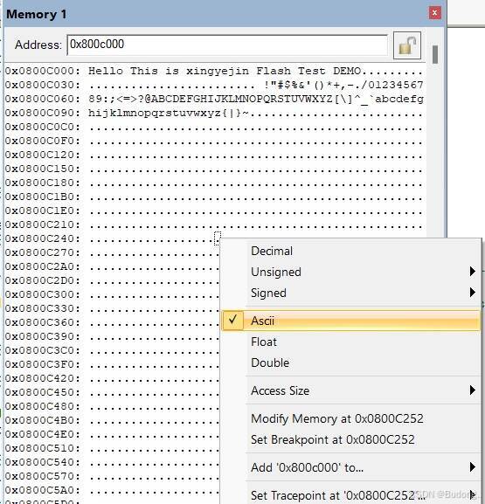
Task: Click memory row address 0x0800C150
Action: 42,169
